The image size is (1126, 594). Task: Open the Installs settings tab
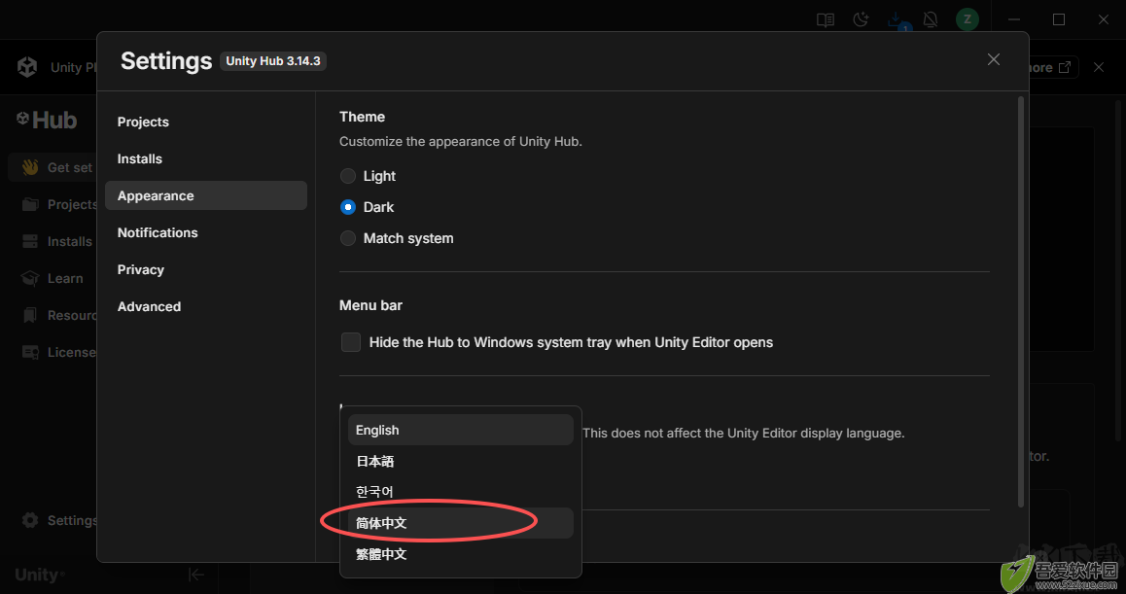[x=206, y=158]
